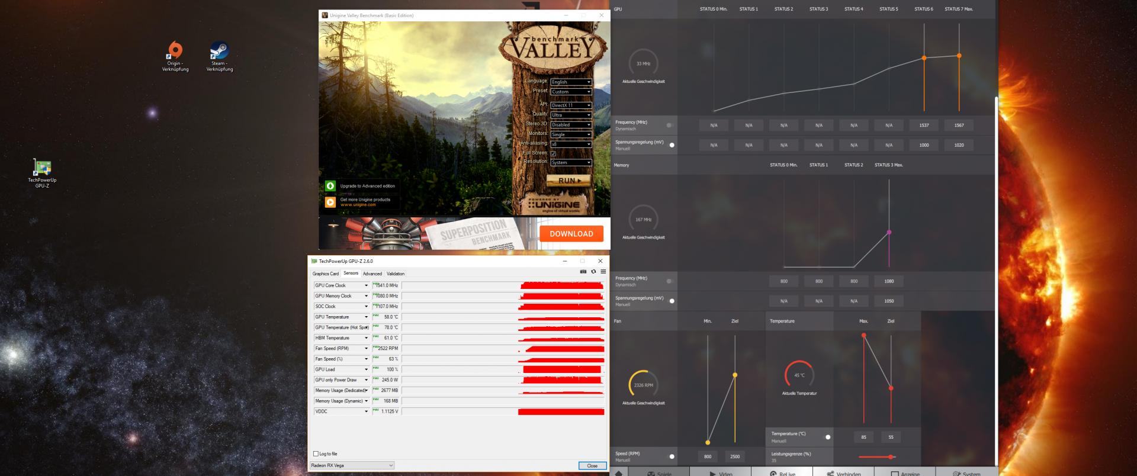Viewport: 1137px width, 476px height.
Task: Edit fan target speed field 2500
Action: (735, 456)
